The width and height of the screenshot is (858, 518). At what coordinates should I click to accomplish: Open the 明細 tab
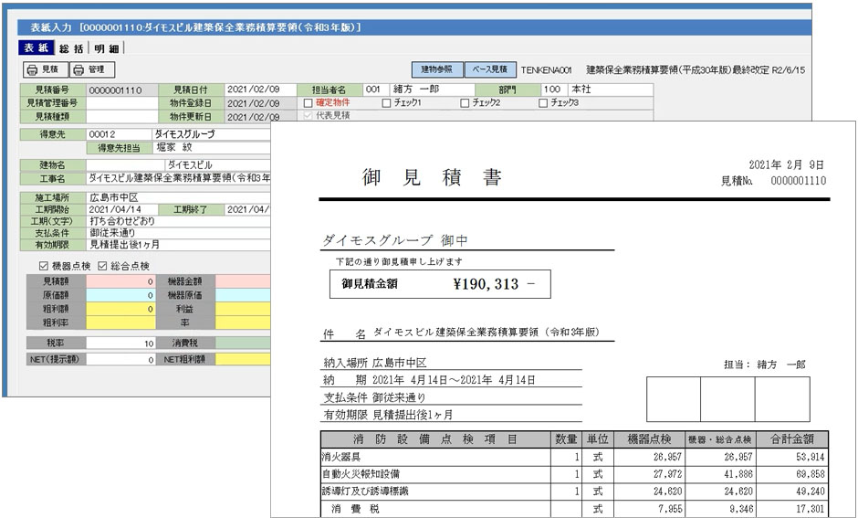point(106,48)
